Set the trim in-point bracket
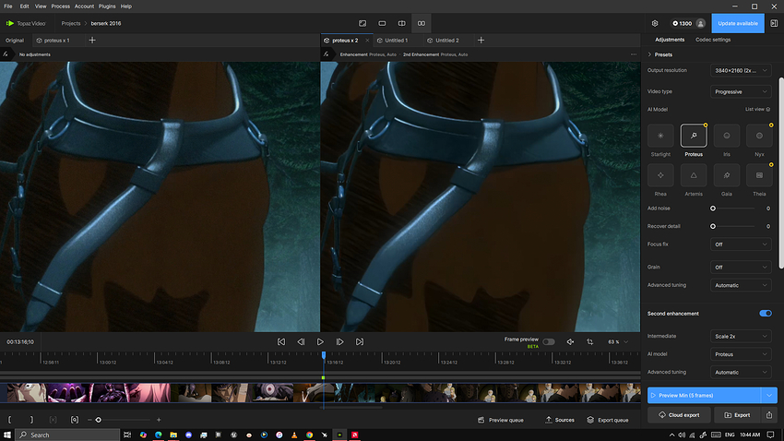Viewport: 784px width, 441px height. tap(9, 420)
